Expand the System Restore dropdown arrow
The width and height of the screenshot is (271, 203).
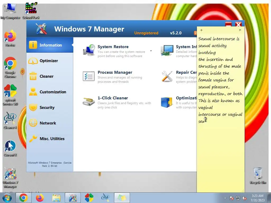click(x=151, y=51)
